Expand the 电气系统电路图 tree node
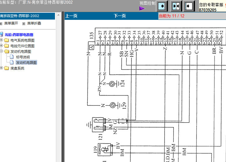 click(1, 40)
